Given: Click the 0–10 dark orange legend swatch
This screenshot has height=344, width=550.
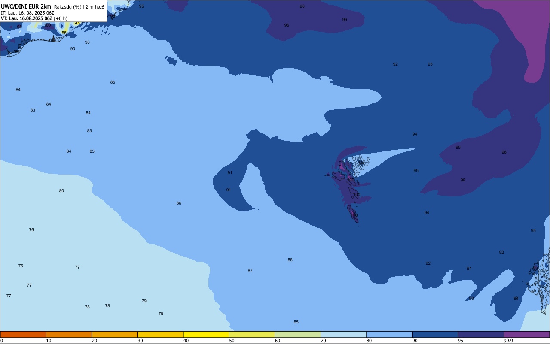Looking at the screenshot, I should click(x=23, y=334).
